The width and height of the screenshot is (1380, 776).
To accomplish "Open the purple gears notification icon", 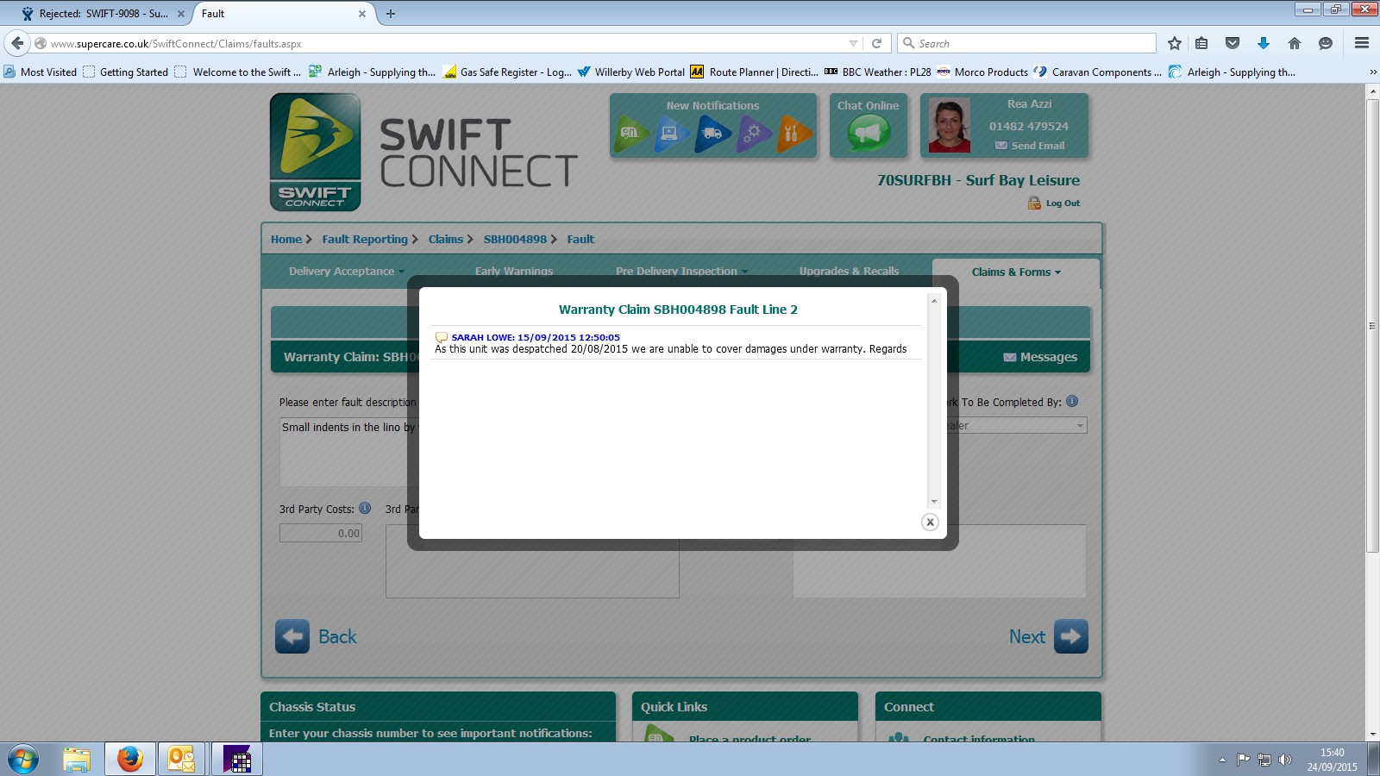I will click(x=754, y=134).
